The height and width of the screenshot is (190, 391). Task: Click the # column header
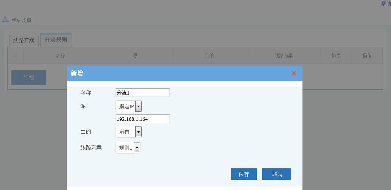(x=16, y=55)
